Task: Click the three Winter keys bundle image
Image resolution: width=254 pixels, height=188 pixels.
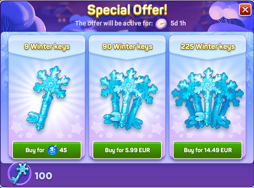Action: [x=129, y=99]
